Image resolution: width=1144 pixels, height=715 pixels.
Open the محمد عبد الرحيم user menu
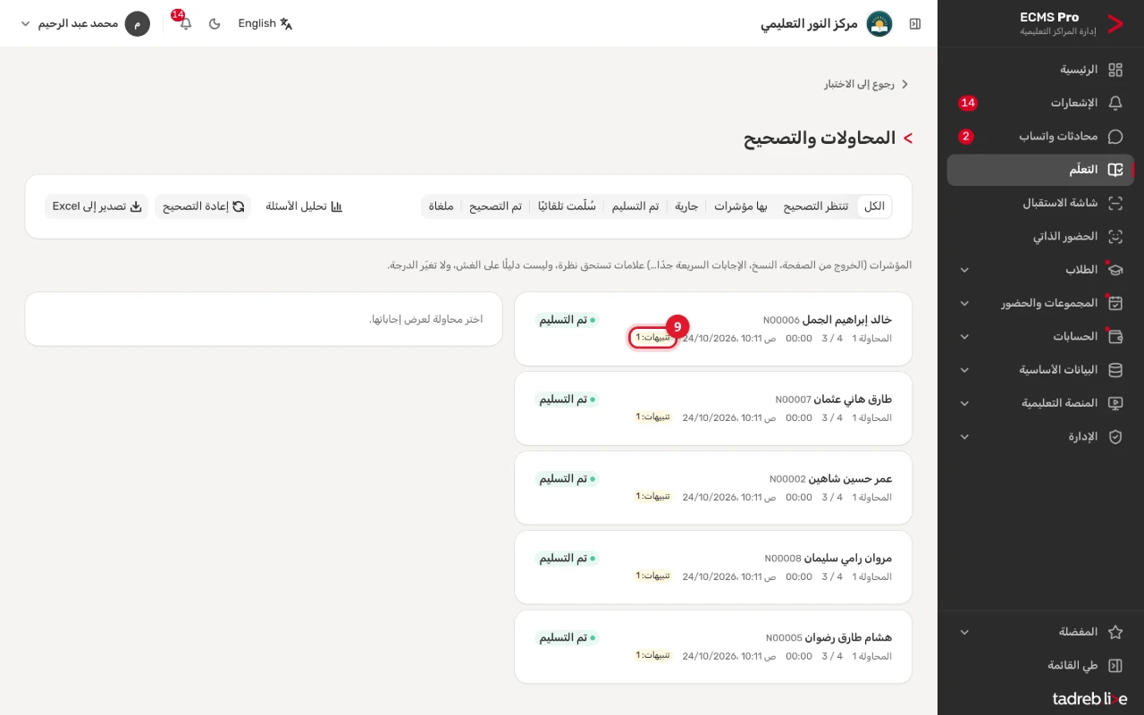pos(85,24)
